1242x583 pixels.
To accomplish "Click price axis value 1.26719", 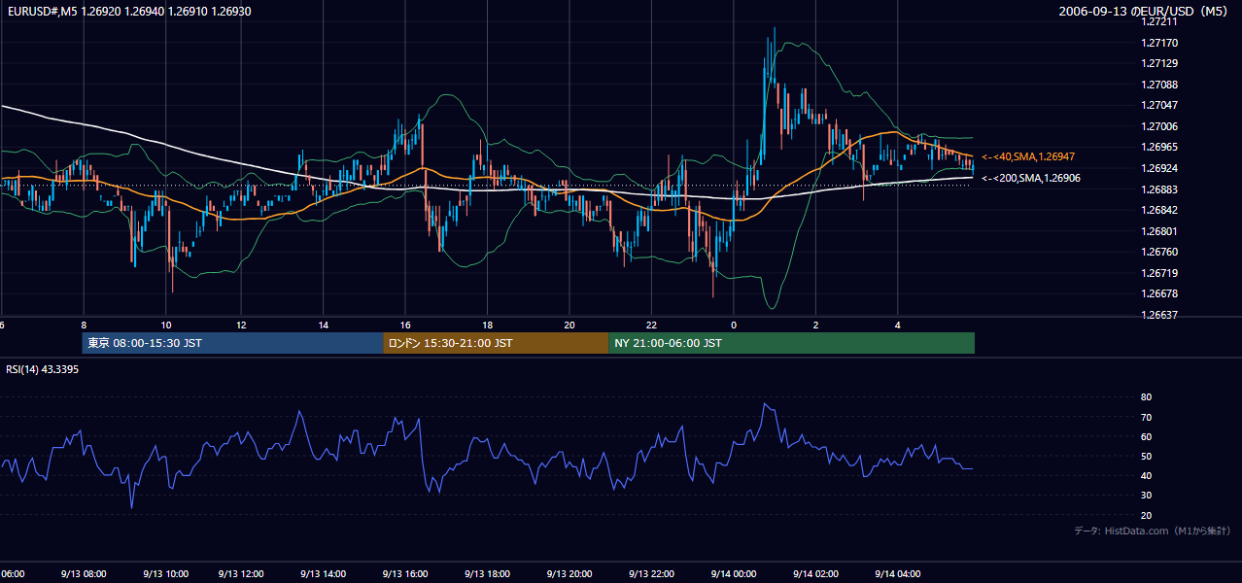I will tap(1160, 273).
